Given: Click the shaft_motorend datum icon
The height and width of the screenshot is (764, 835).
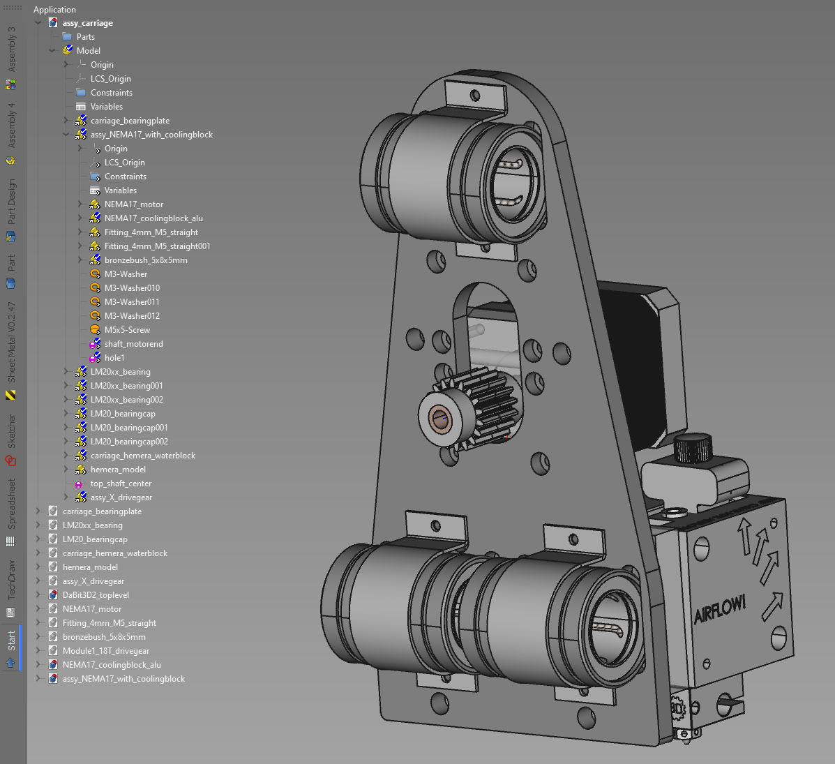Looking at the screenshot, I should 95,344.
